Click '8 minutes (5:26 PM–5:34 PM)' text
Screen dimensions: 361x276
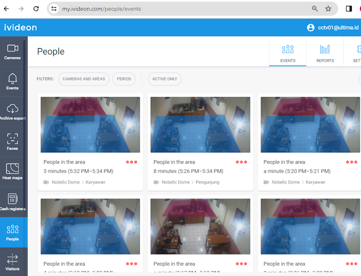[x=188, y=171]
